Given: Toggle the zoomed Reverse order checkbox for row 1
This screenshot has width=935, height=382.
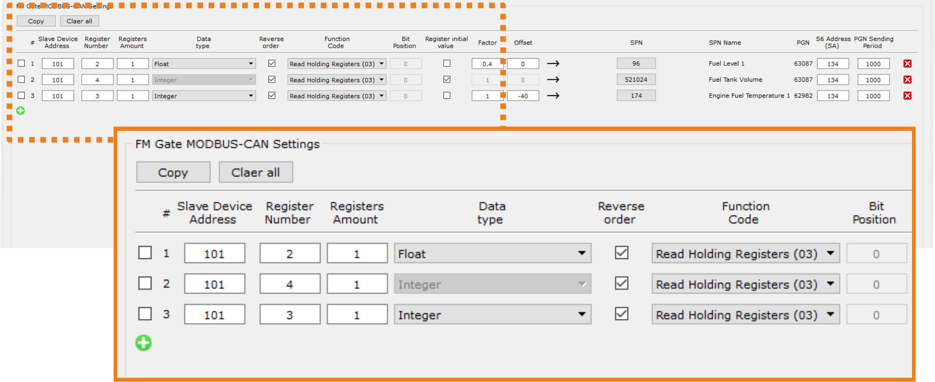Looking at the screenshot, I should pyautogui.click(x=622, y=253).
